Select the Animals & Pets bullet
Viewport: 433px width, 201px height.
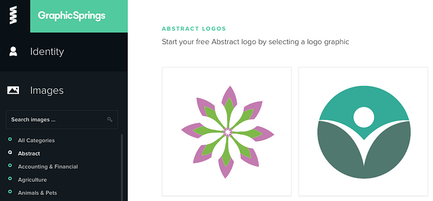[10, 191]
